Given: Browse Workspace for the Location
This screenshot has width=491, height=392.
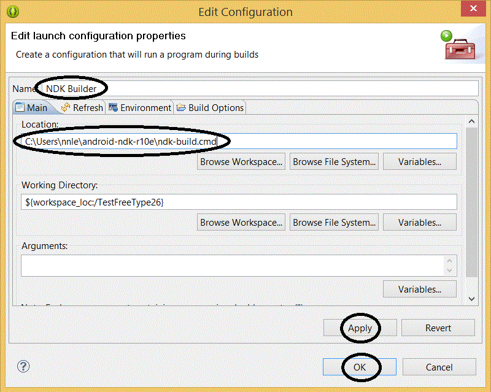Looking at the screenshot, I should (242, 162).
